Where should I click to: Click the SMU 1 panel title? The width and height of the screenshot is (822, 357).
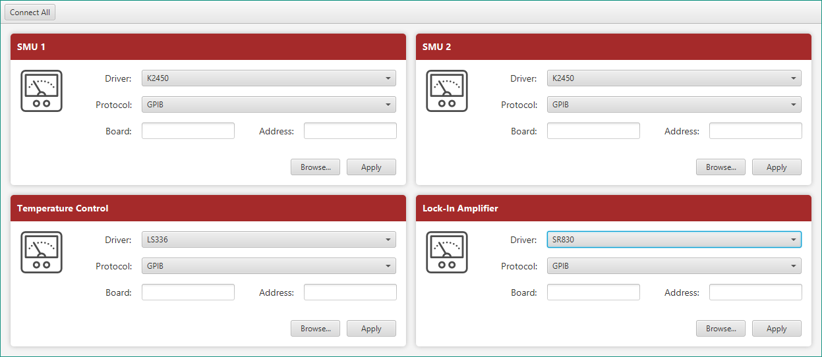tap(31, 47)
